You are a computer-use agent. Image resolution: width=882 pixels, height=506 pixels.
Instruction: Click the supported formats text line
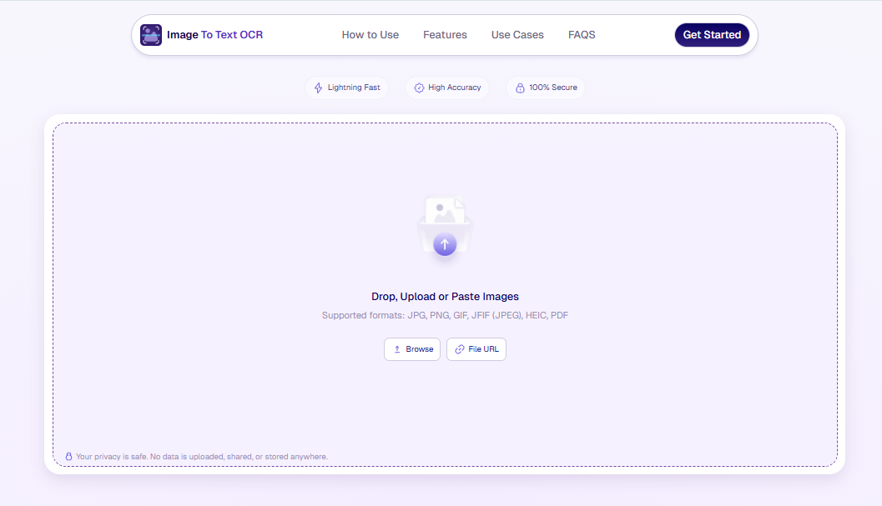pos(445,315)
